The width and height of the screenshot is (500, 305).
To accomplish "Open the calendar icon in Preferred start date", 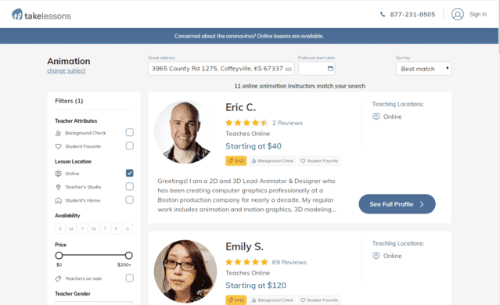I will tap(330, 69).
